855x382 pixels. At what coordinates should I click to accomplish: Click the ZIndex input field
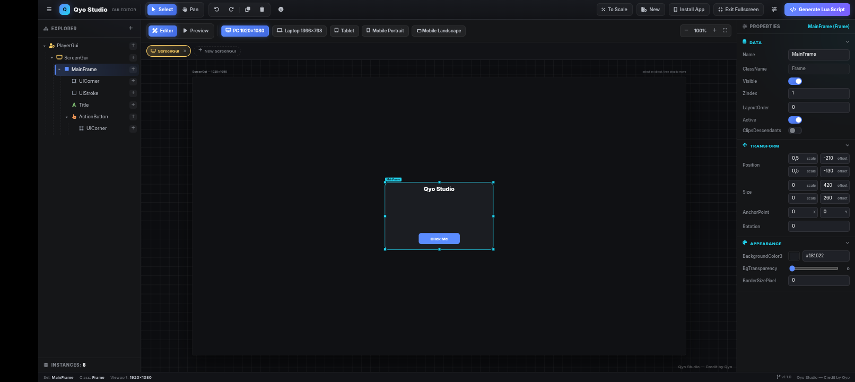(x=819, y=93)
